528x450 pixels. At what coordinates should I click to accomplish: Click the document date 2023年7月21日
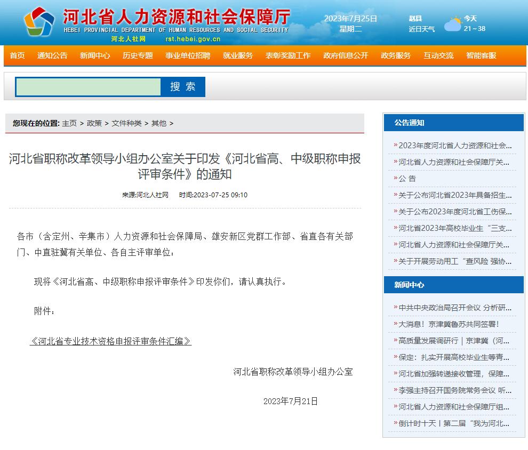291,401
